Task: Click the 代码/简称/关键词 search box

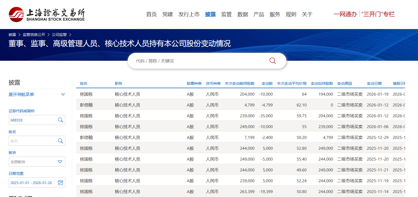Action: 198,61
